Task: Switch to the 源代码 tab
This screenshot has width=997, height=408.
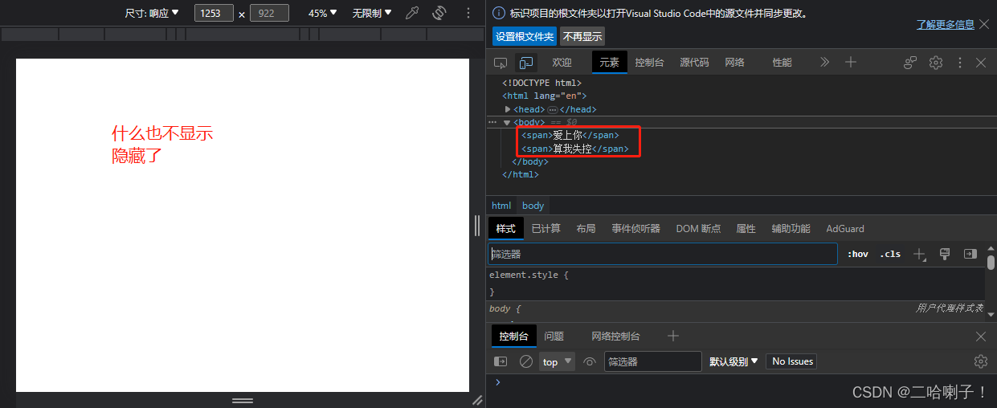Action: pyautogui.click(x=694, y=63)
